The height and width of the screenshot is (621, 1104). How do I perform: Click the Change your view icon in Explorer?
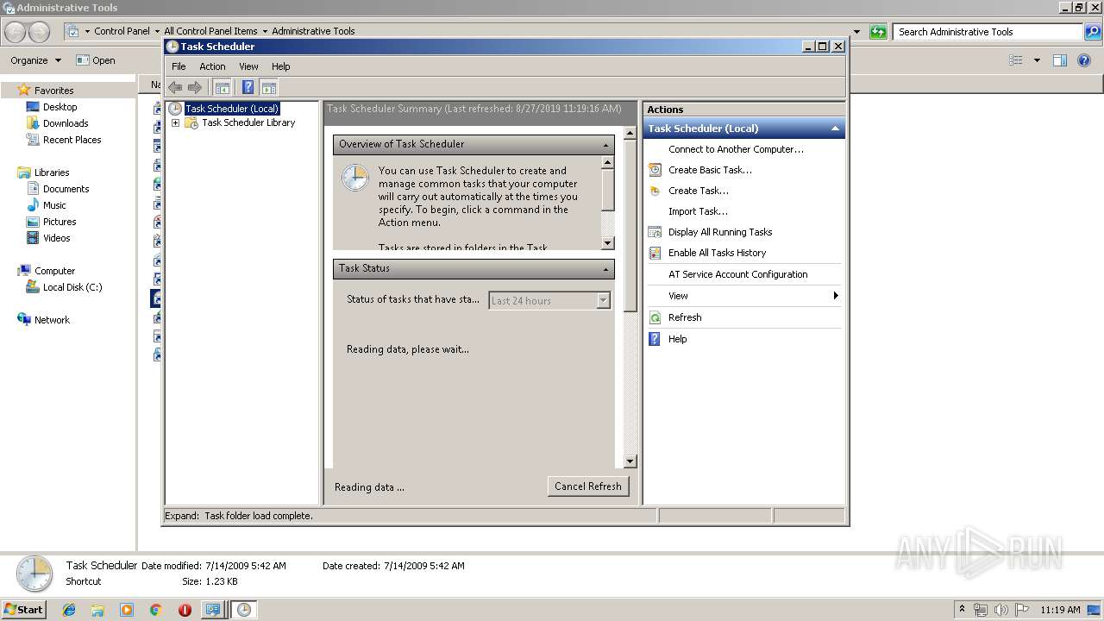click(x=1016, y=60)
